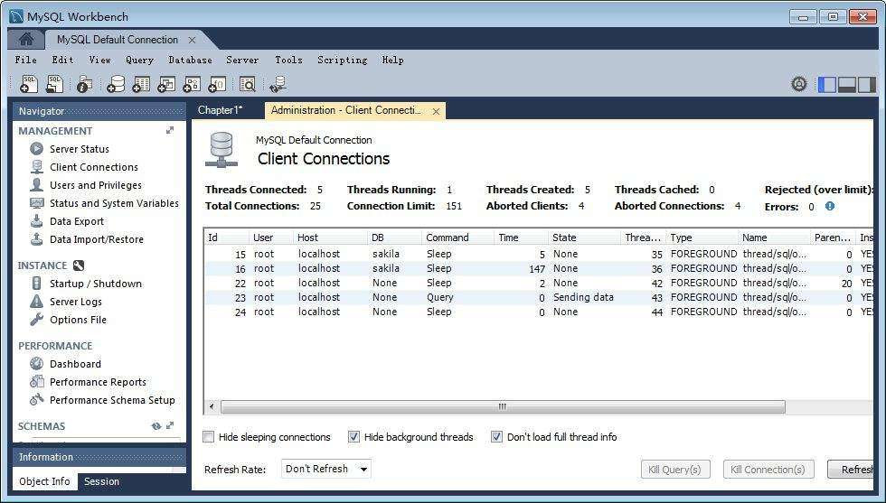Screen dimensions: 886x503
Task: Sort by the Command column header
Action: tap(457, 238)
